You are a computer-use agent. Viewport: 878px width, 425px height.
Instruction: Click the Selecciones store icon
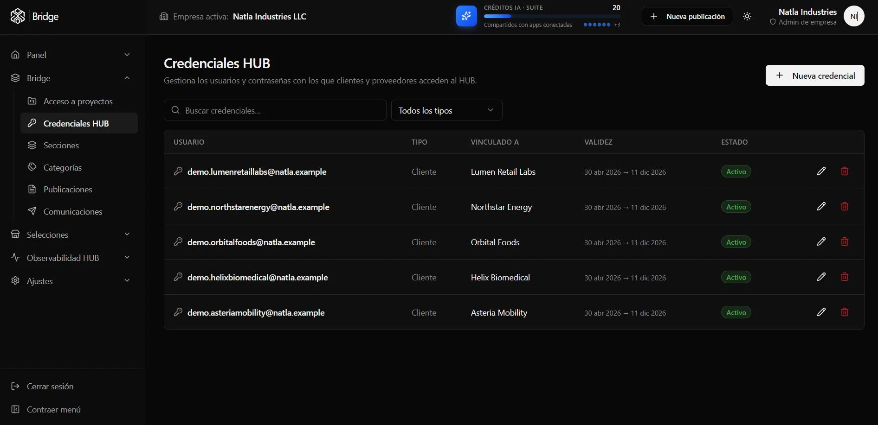(15, 234)
